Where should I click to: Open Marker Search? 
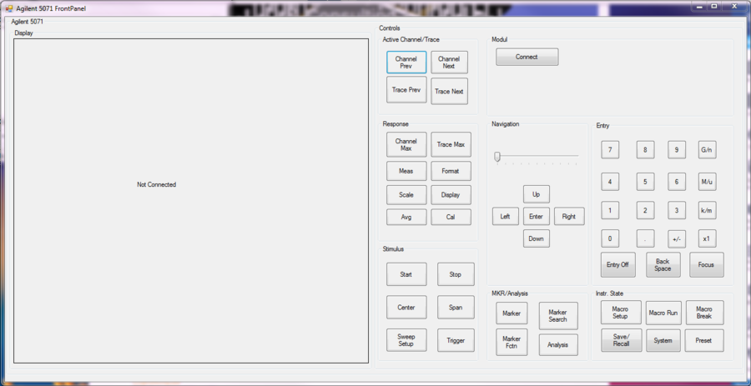coord(557,315)
